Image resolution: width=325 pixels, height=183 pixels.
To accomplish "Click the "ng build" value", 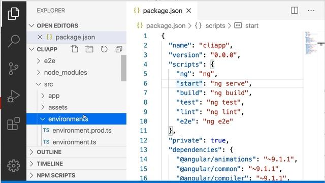I will click(229, 93).
